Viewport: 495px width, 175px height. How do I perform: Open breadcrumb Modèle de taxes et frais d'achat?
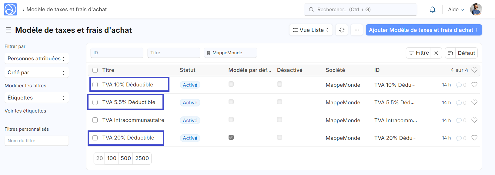pos(67,9)
